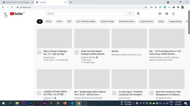
Task: Open the My Mix thumbnail
Action: pyautogui.click(x=129, y=38)
